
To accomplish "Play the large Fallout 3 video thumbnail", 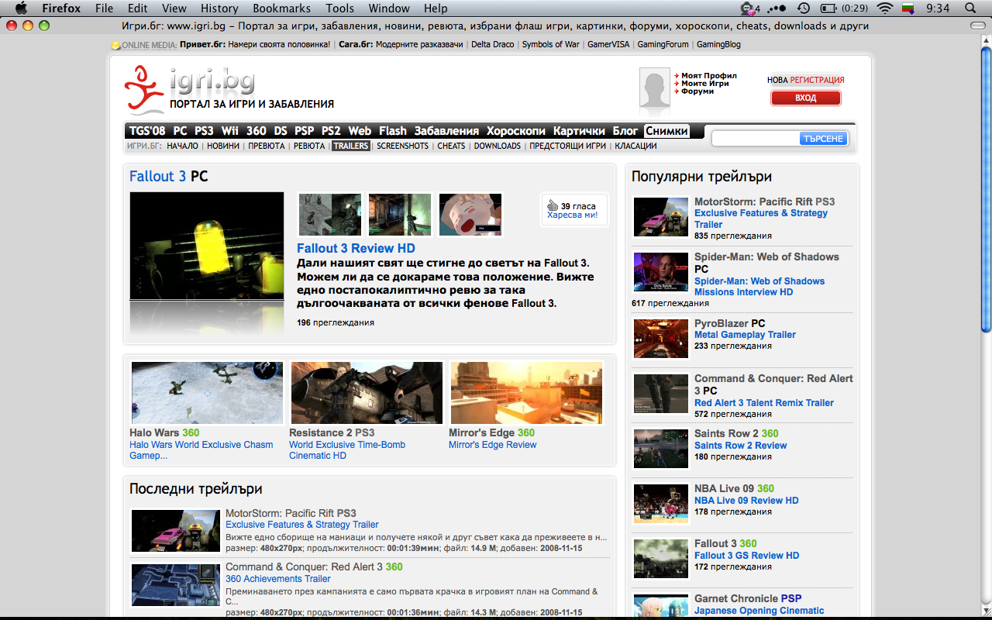I will point(207,246).
